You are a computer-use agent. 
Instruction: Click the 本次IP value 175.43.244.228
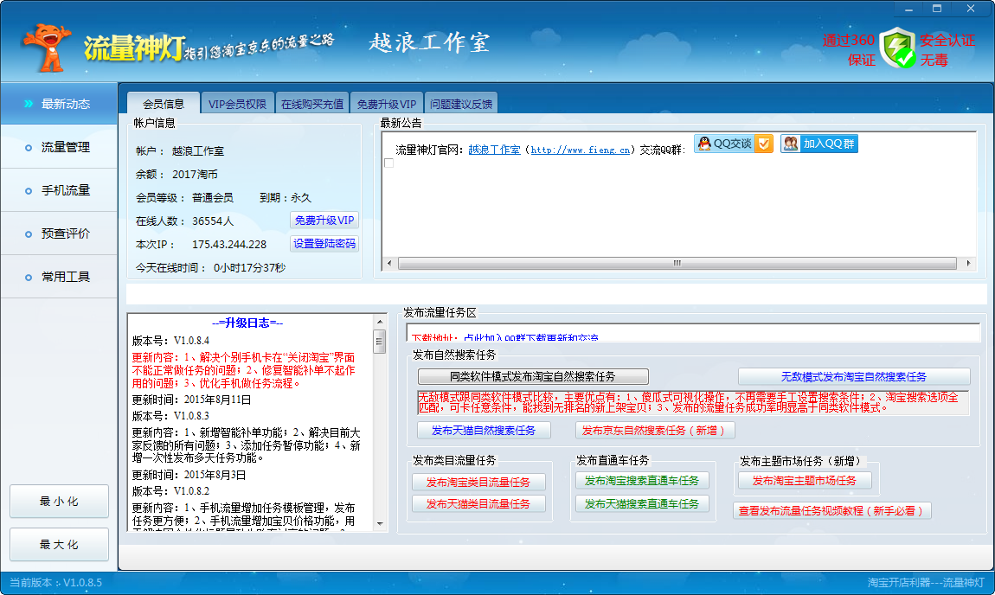point(229,244)
